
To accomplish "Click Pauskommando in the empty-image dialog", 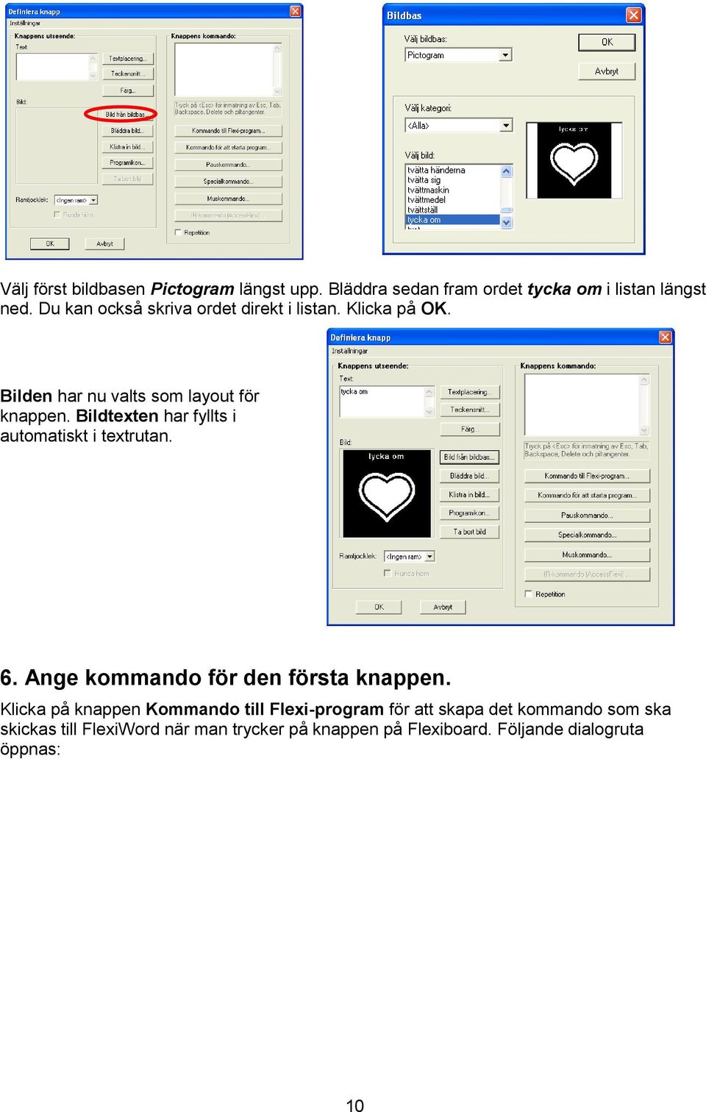I will click(228, 164).
